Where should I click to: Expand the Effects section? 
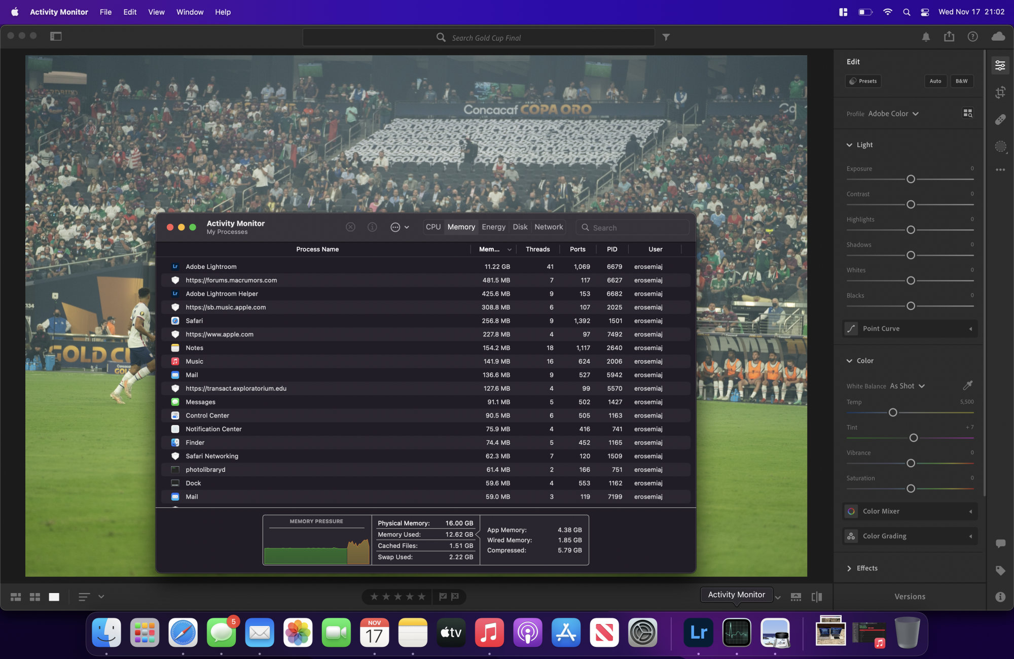(x=862, y=568)
